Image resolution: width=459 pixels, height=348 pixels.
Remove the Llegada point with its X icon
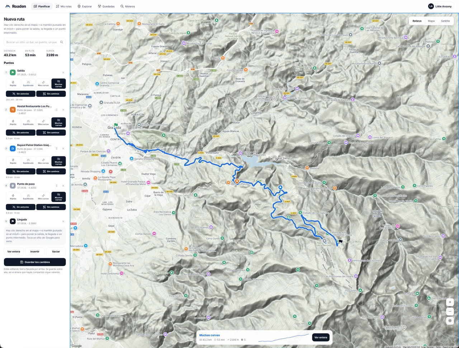[x=63, y=221]
